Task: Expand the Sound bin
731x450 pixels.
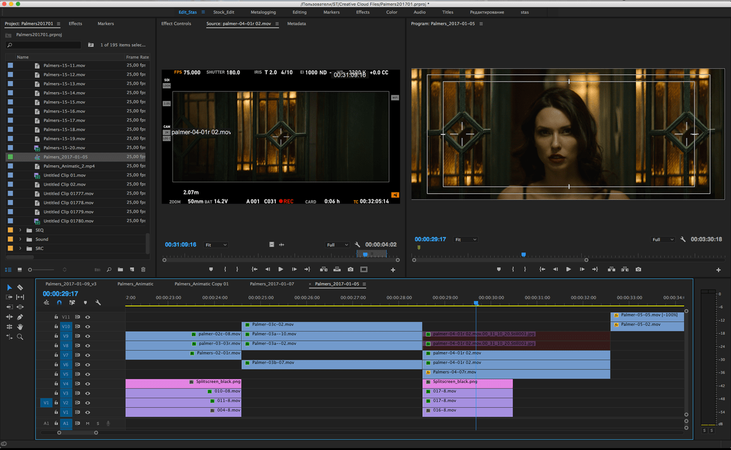Action: click(21, 239)
